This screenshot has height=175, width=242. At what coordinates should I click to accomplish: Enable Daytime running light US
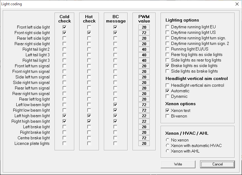167,33
